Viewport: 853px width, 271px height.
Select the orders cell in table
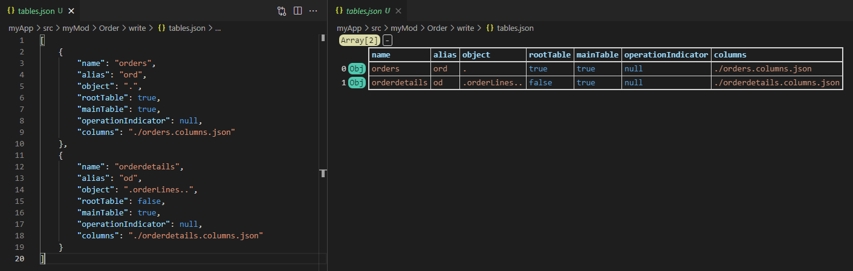400,69
